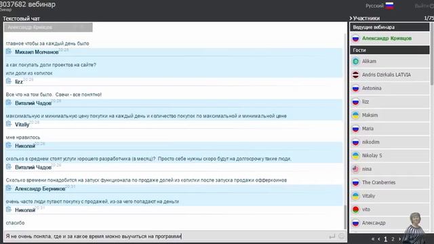
Task: Select host name Александр Кривцов in participants
Action: tap(387, 39)
